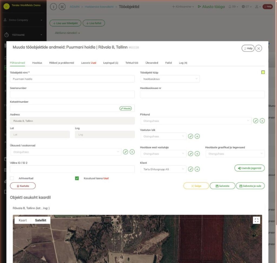The height and width of the screenshot is (263, 277).
Task: Switch map to Kaart view
Action: coord(23,220)
